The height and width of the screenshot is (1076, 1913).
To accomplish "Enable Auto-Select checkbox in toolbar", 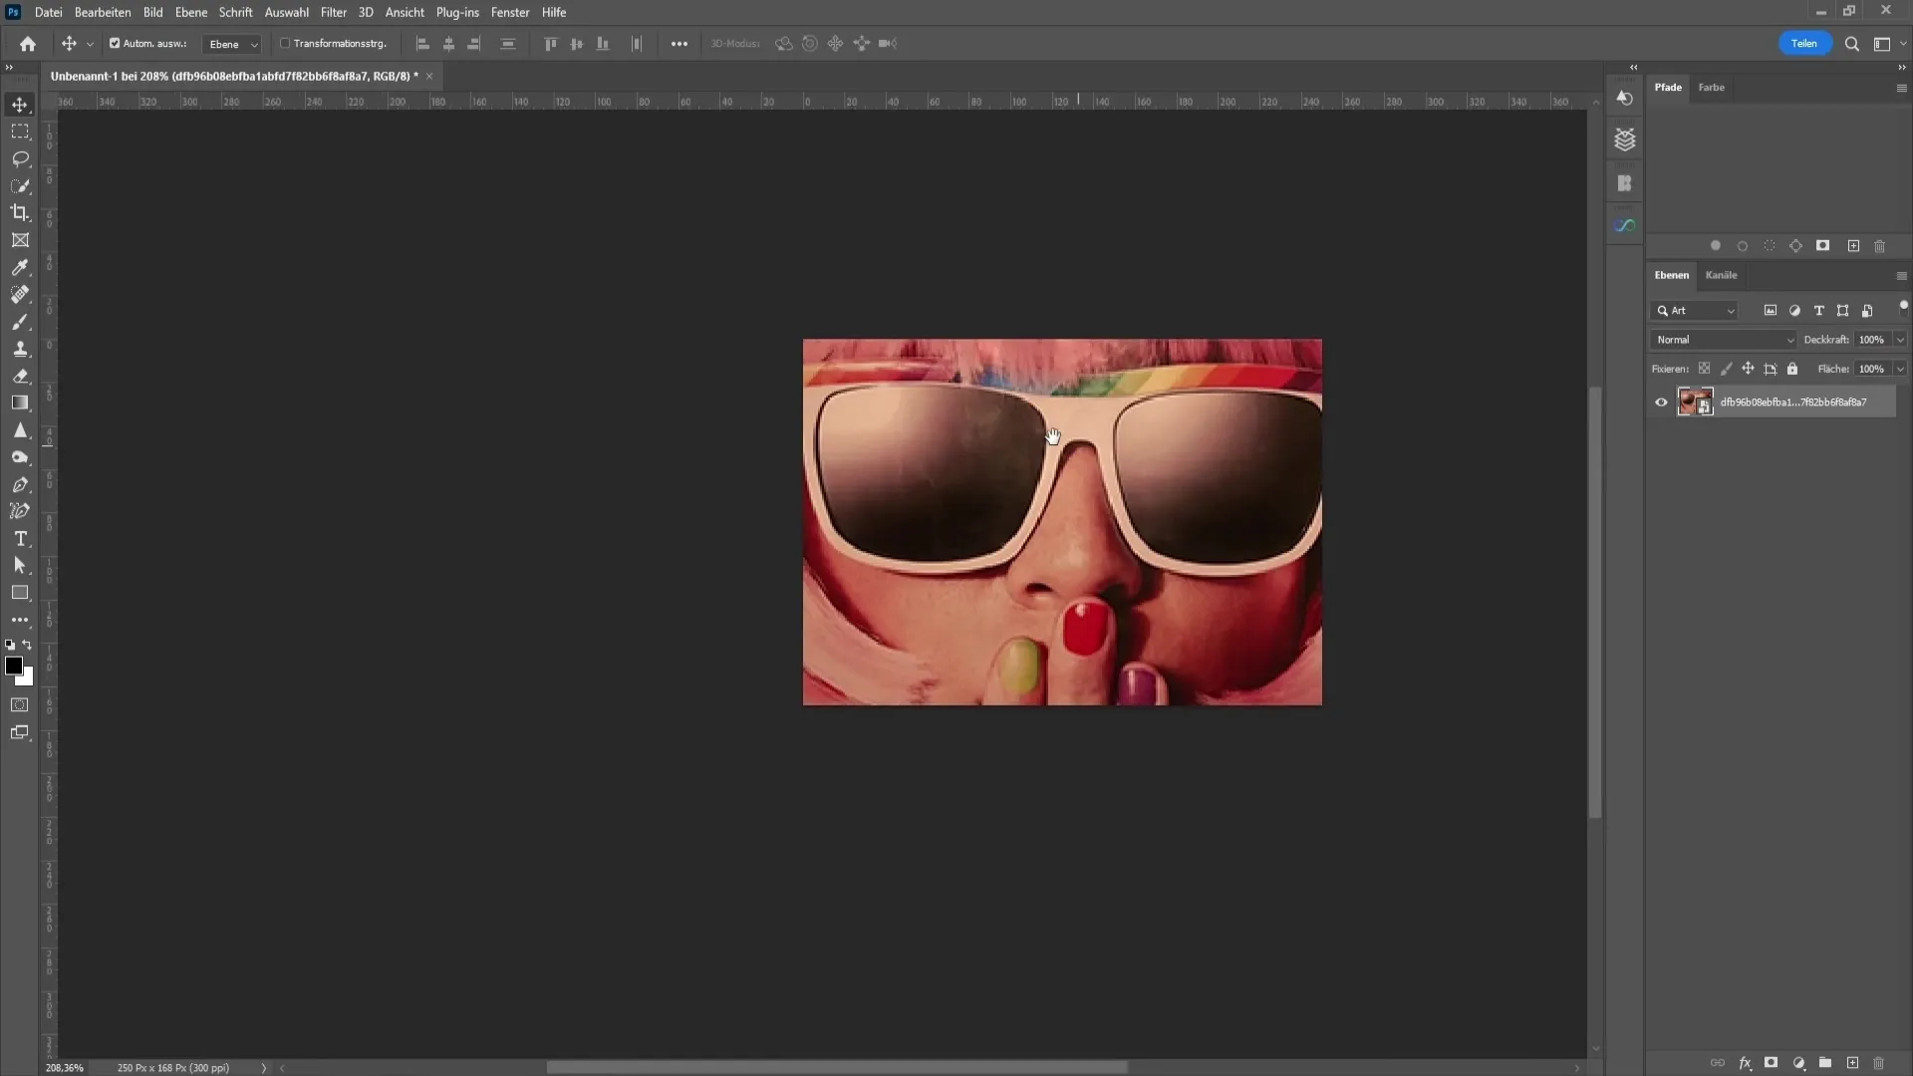I will point(115,44).
